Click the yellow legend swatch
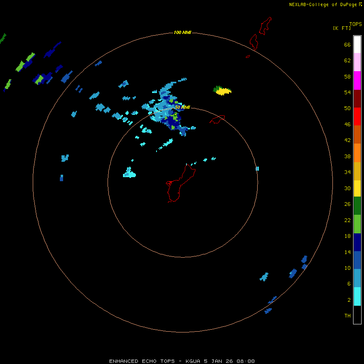This screenshot has width=364, height=364. click(357, 188)
